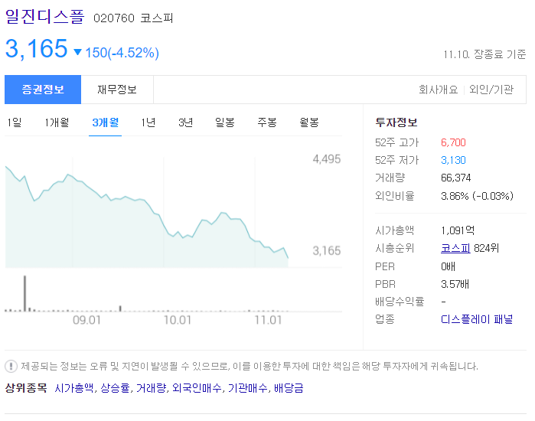Screen dimensions: 535x421
Task: Click the 10.01 date label on chart
Action: (x=178, y=320)
